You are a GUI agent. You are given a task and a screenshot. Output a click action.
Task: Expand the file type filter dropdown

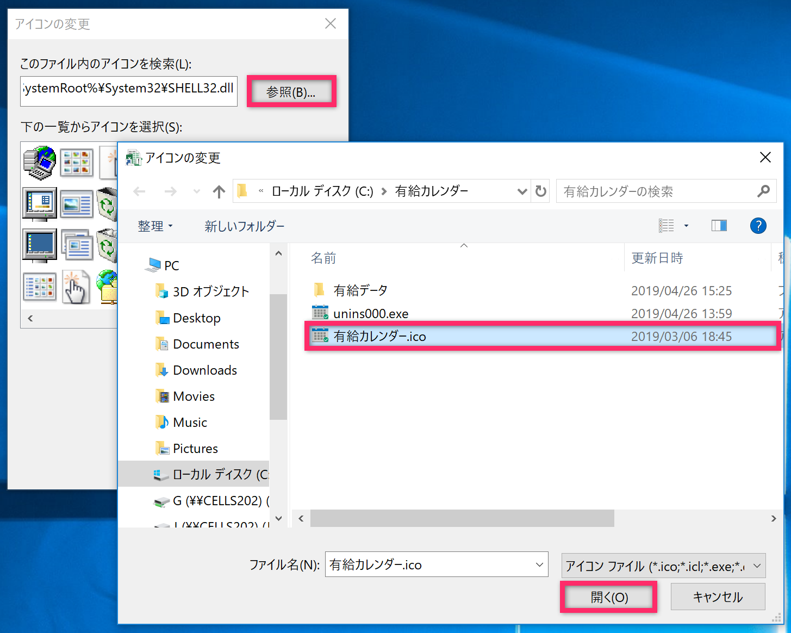[757, 566]
